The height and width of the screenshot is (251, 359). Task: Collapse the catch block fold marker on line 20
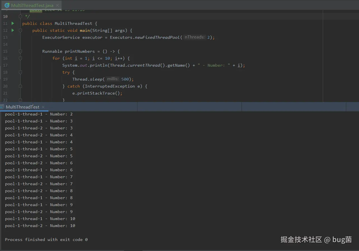[20, 86]
